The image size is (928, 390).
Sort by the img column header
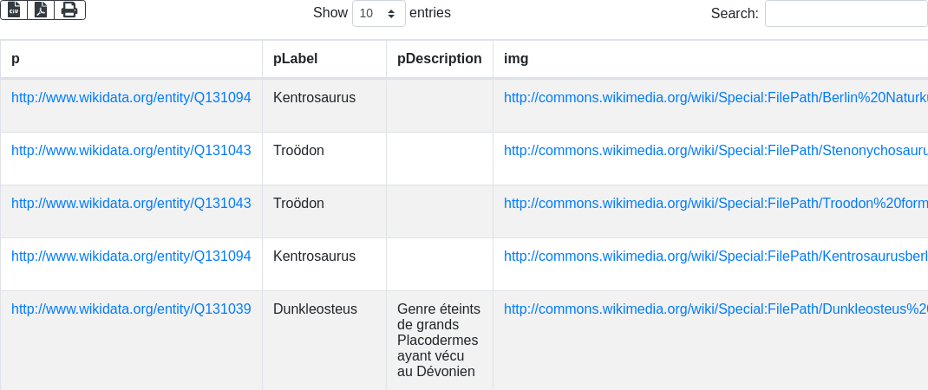click(516, 59)
